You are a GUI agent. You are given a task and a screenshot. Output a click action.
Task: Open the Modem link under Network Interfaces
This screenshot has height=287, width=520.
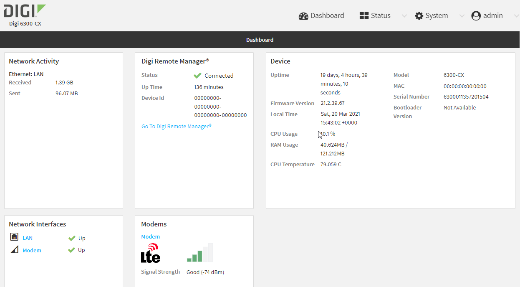tap(32, 251)
